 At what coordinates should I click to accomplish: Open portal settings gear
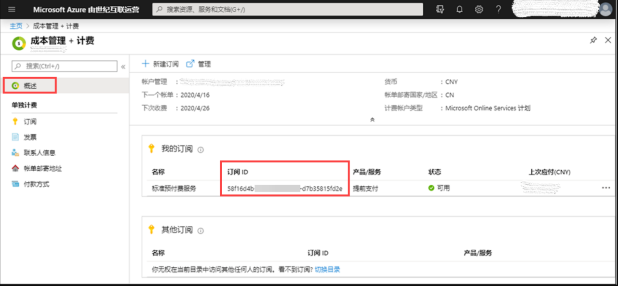tap(479, 9)
